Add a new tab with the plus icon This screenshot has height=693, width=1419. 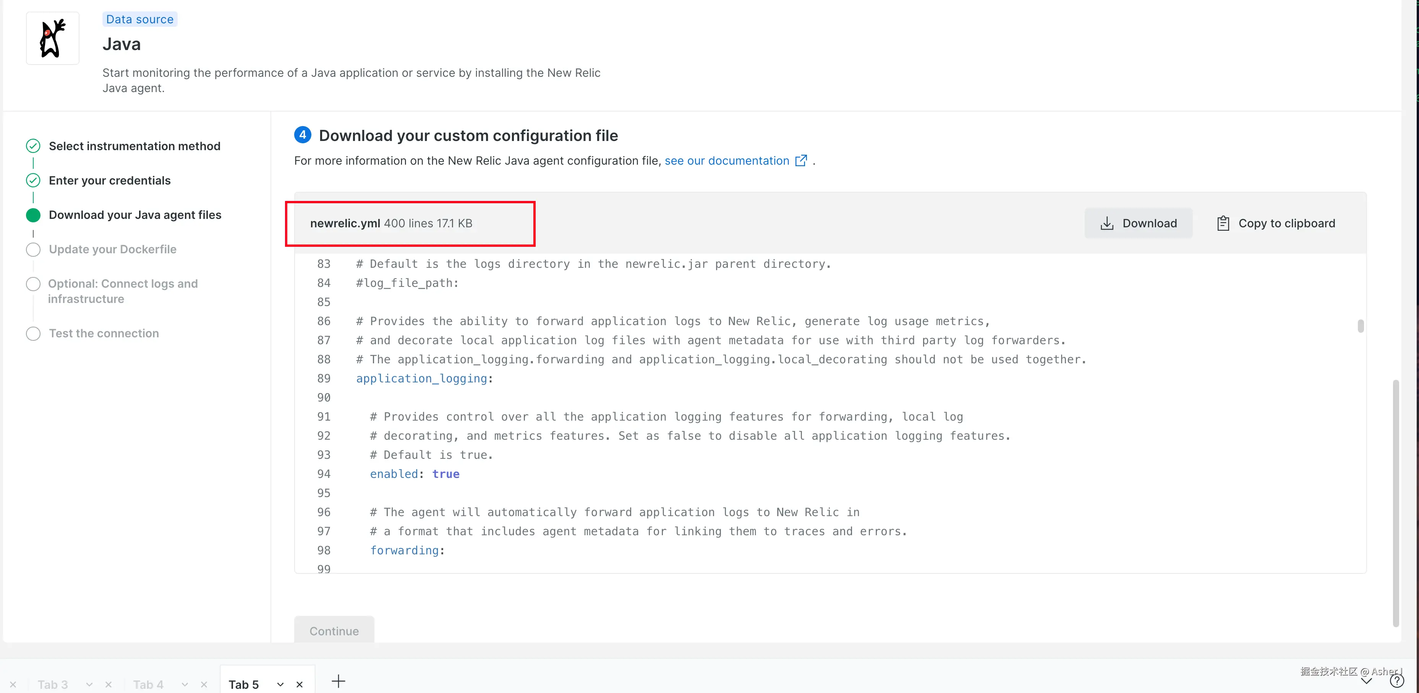pyautogui.click(x=338, y=682)
